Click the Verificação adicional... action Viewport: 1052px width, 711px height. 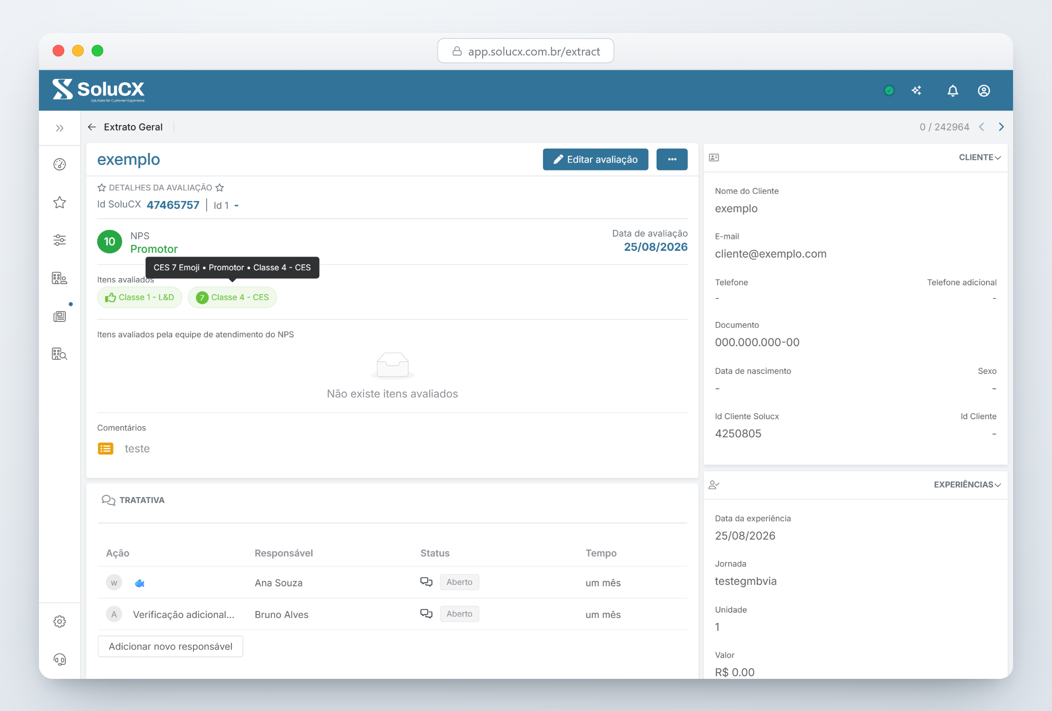[x=184, y=615]
